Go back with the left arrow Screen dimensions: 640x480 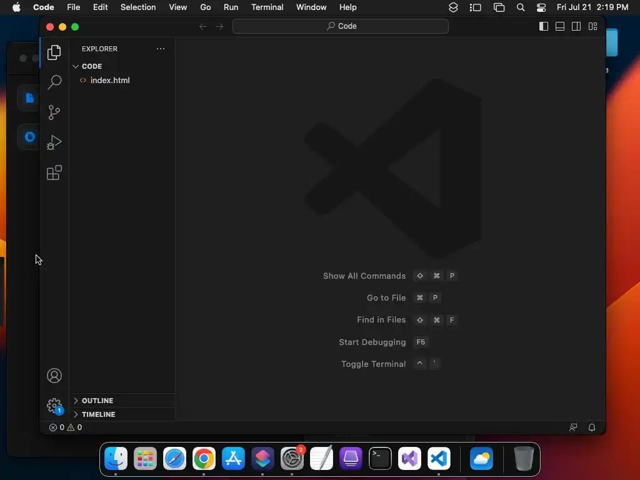tap(203, 26)
